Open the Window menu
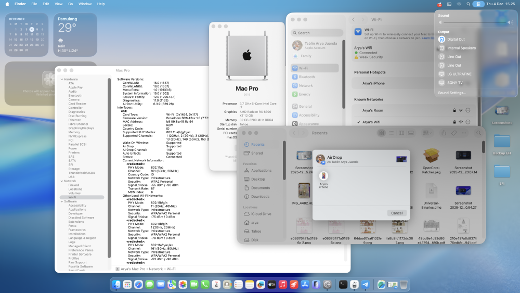 click(85, 4)
